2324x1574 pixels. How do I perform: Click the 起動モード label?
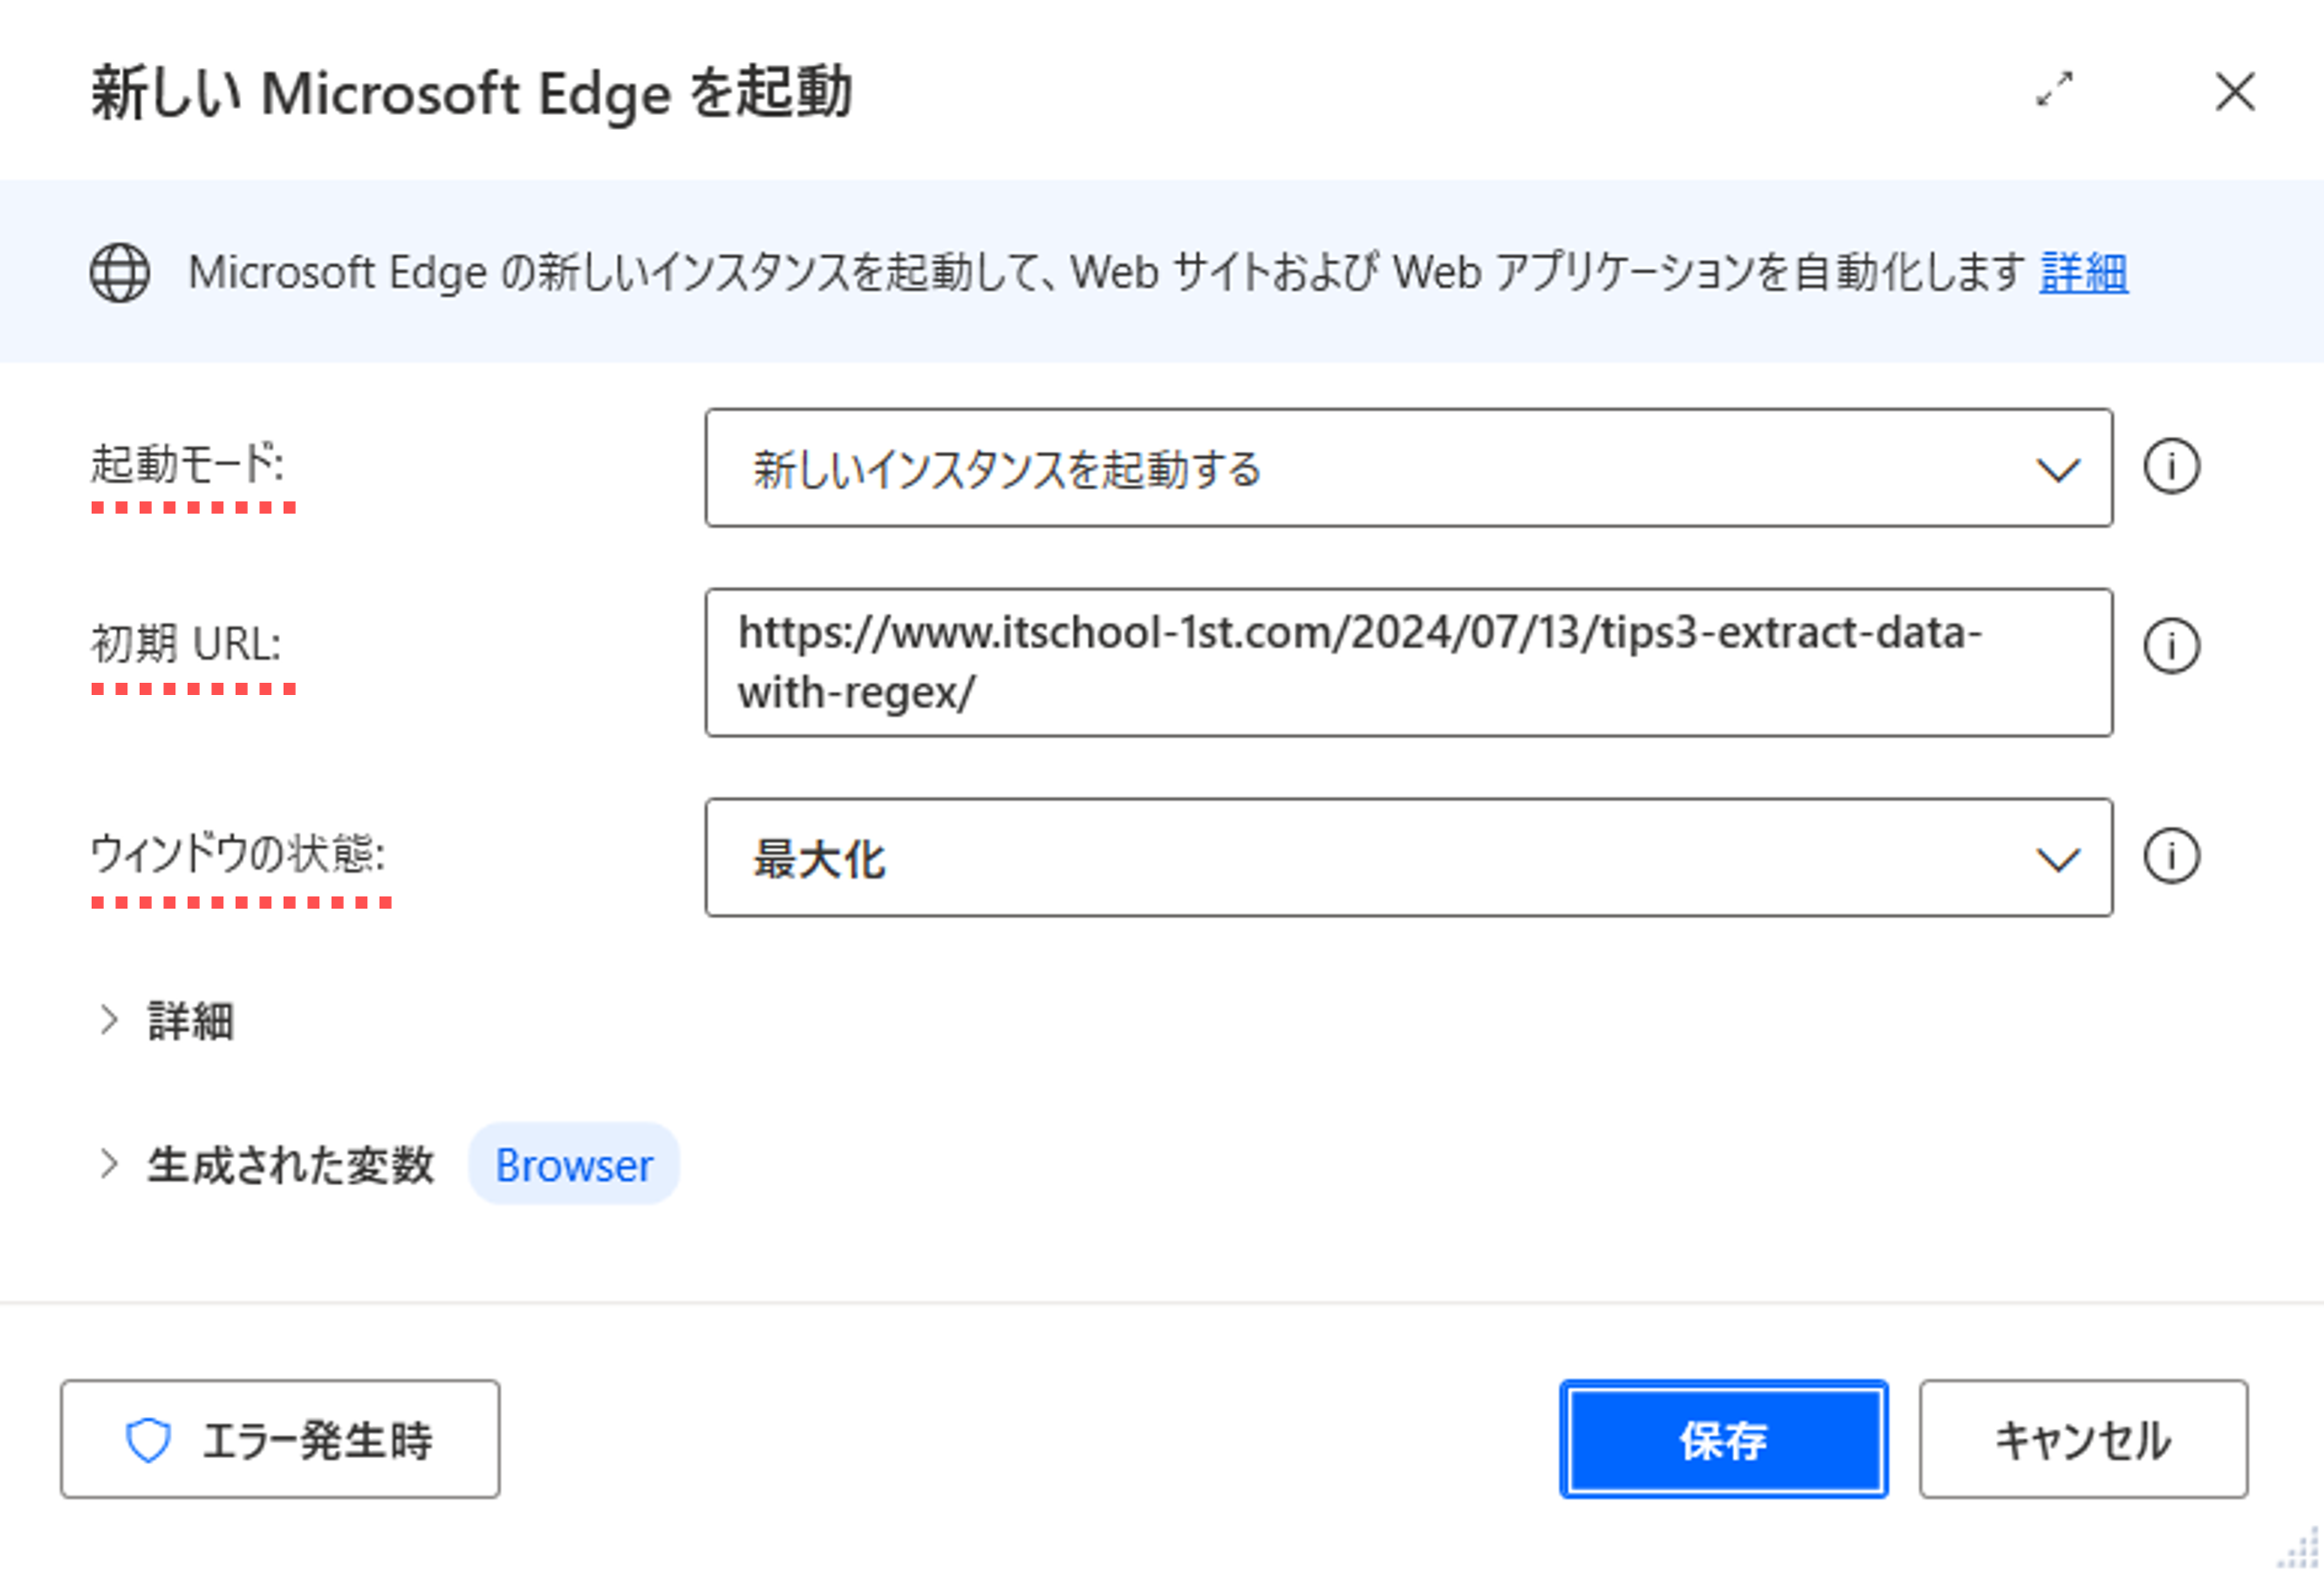188,464
